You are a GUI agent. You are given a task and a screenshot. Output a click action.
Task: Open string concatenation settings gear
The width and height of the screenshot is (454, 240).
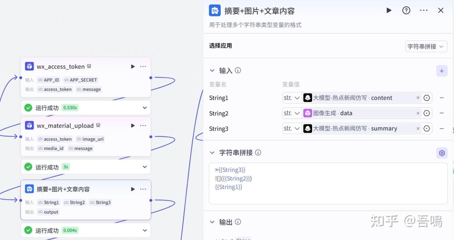pyautogui.click(x=442, y=153)
